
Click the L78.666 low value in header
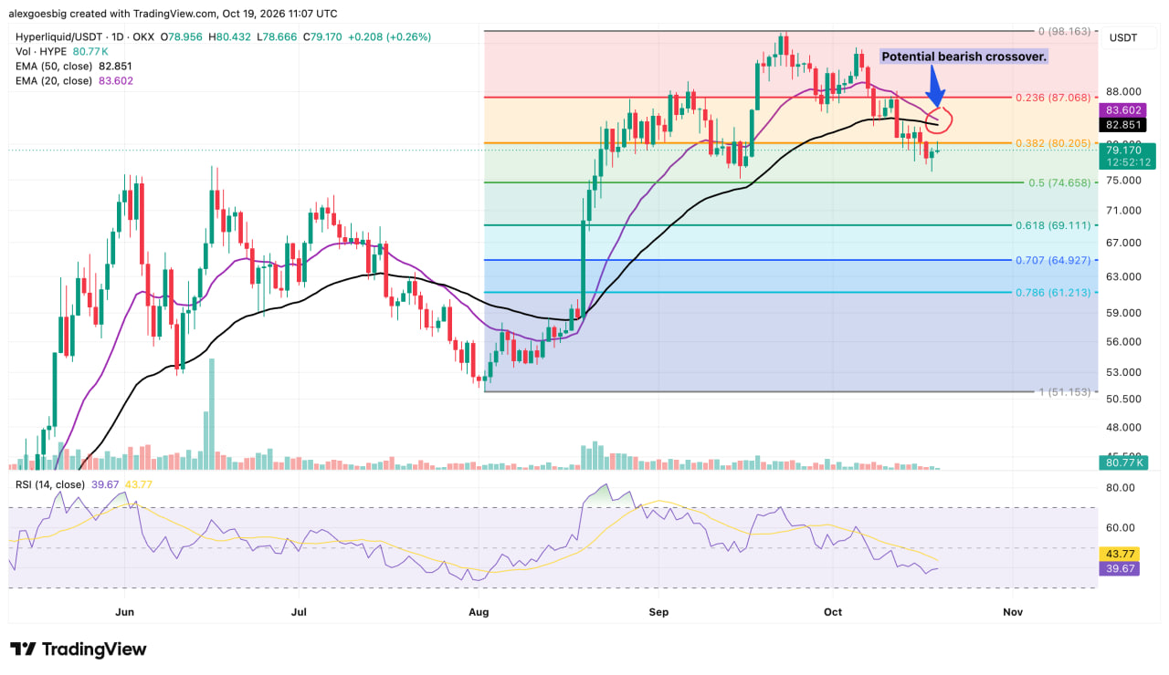click(x=278, y=37)
